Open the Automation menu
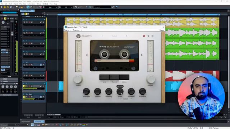Image resolution: width=230 pixels, height=129 pixels. point(31,4)
